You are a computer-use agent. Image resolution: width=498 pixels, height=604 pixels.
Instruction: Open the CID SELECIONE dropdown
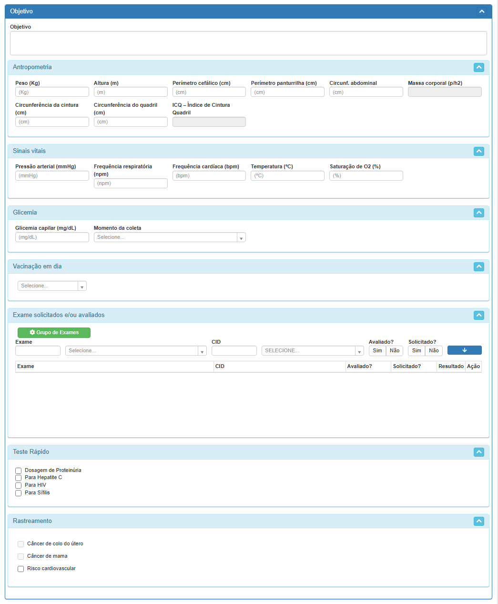pos(312,351)
